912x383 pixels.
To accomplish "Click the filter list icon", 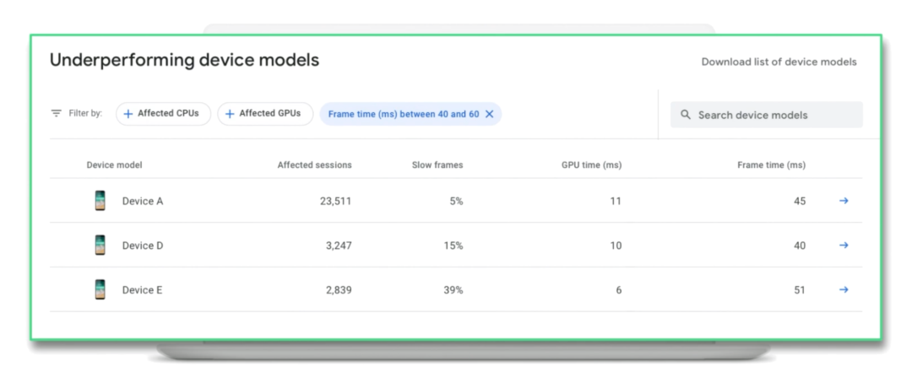I will tap(57, 113).
